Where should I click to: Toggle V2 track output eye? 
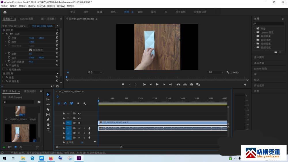[x=79, y=118]
